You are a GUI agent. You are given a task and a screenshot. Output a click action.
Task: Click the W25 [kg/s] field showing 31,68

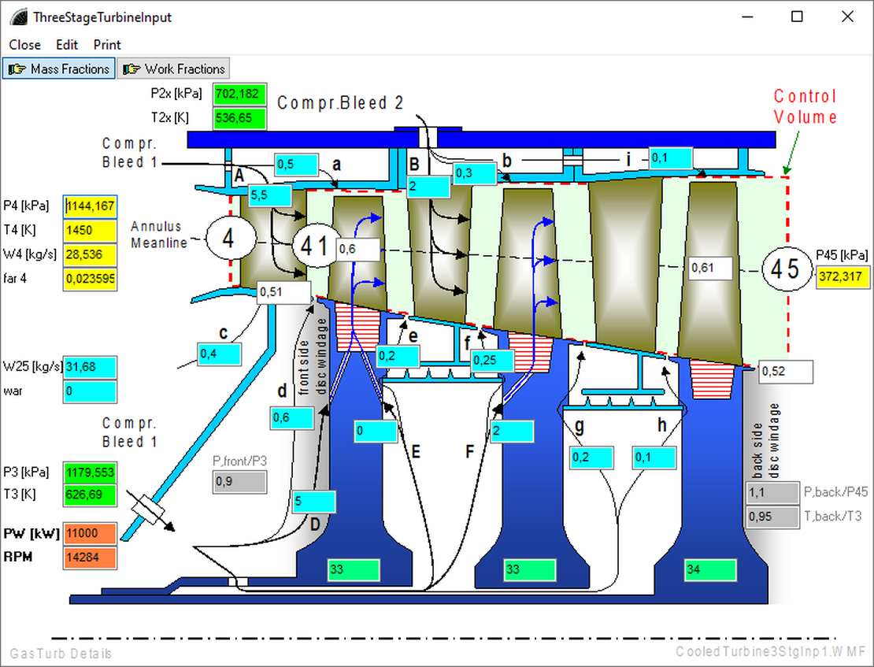[90, 368]
